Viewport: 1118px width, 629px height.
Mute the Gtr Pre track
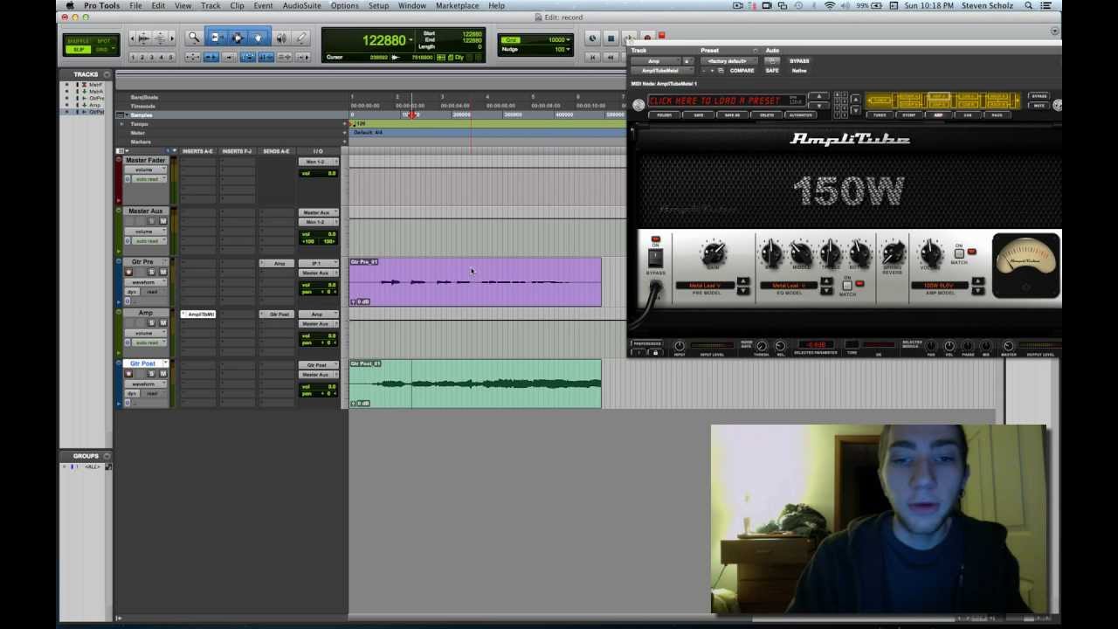[162, 273]
